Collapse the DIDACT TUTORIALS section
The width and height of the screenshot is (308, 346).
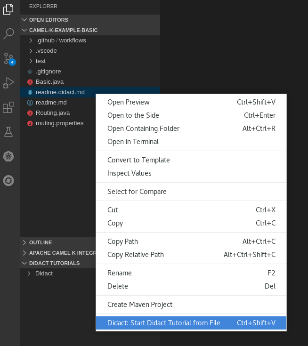54,263
